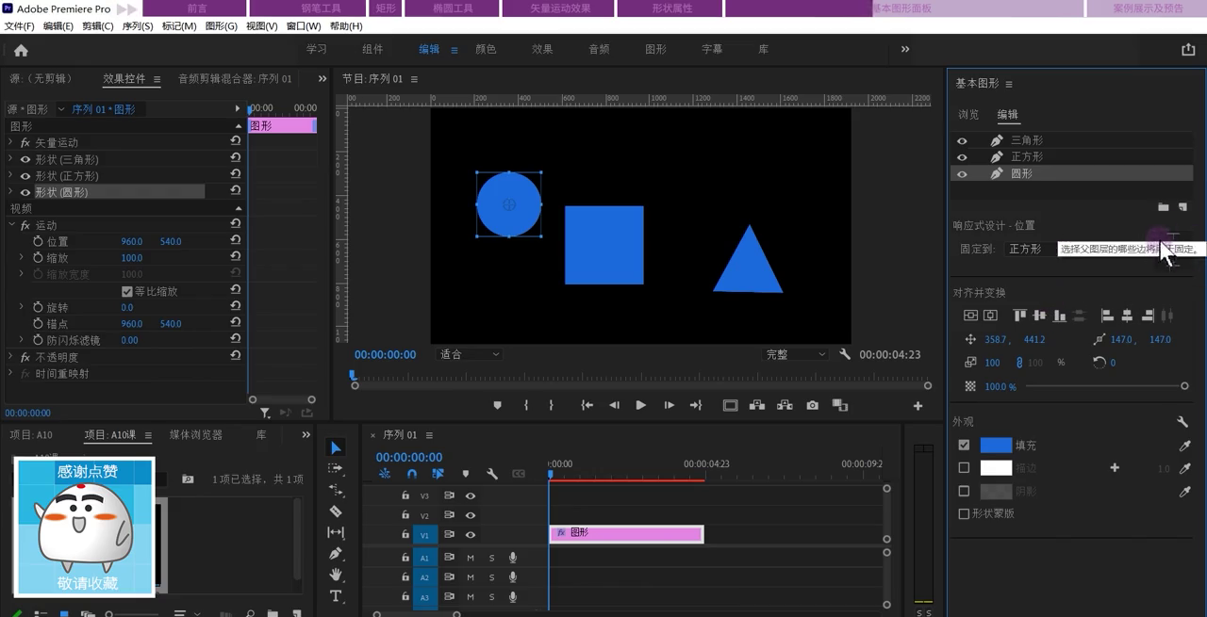Select the Slip tool

pos(336,532)
